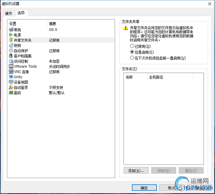Select the 客户机隔离 row label

click(x=23, y=56)
